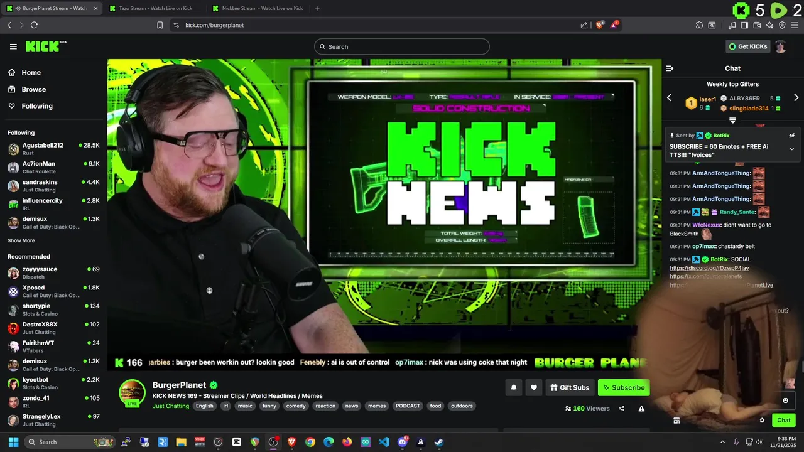Image resolution: width=804 pixels, height=452 pixels.
Task: Share the stream via share icon
Action: click(x=621, y=409)
